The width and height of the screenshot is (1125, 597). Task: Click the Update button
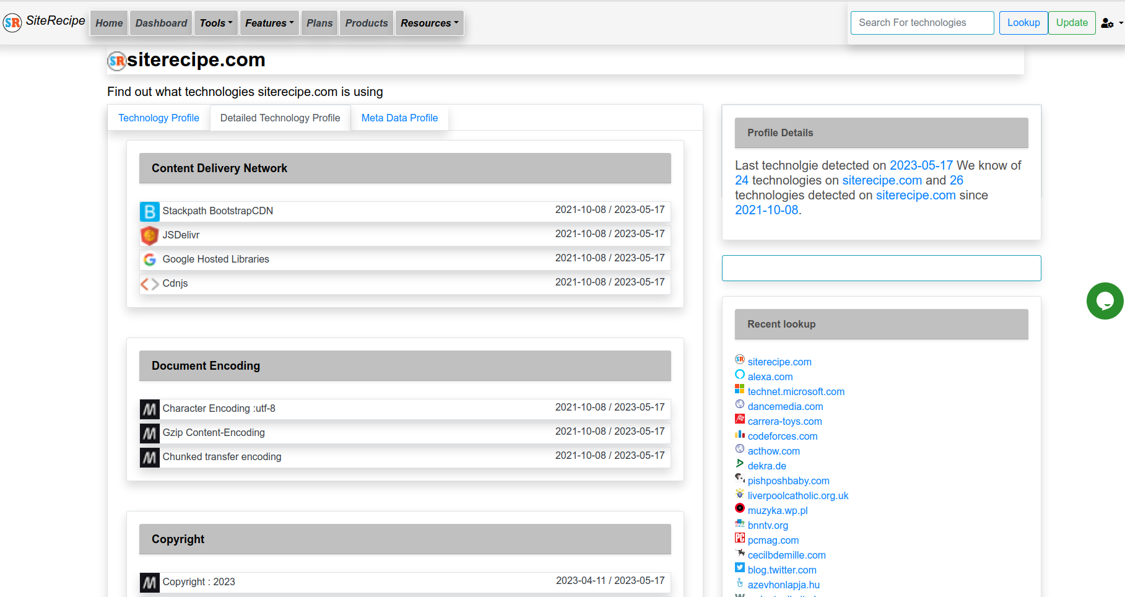[1072, 23]
